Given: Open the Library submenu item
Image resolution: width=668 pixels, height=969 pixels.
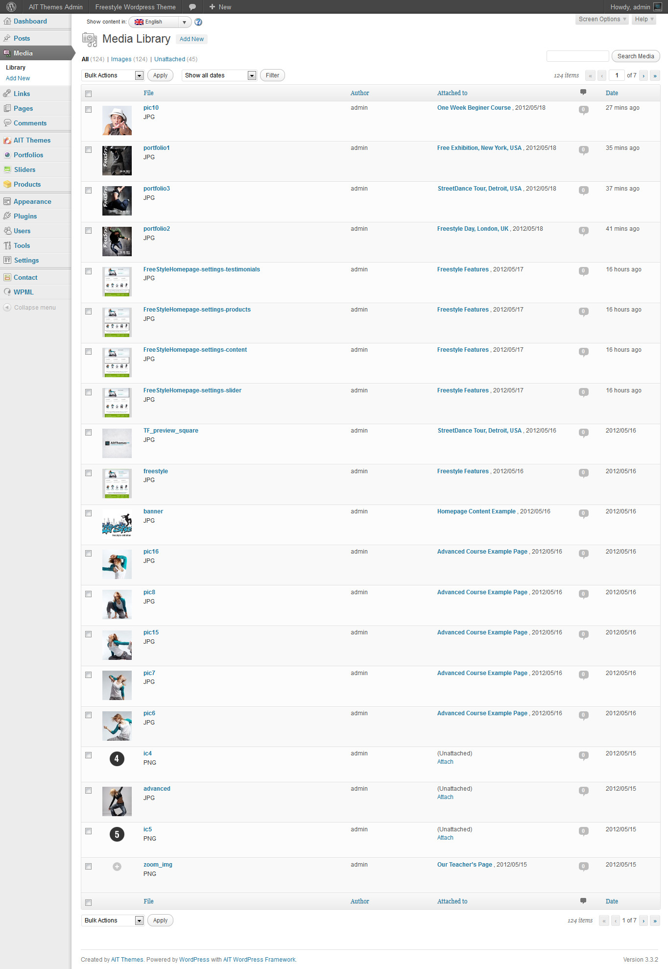Looking at the screenshot, I should (16, 68).
